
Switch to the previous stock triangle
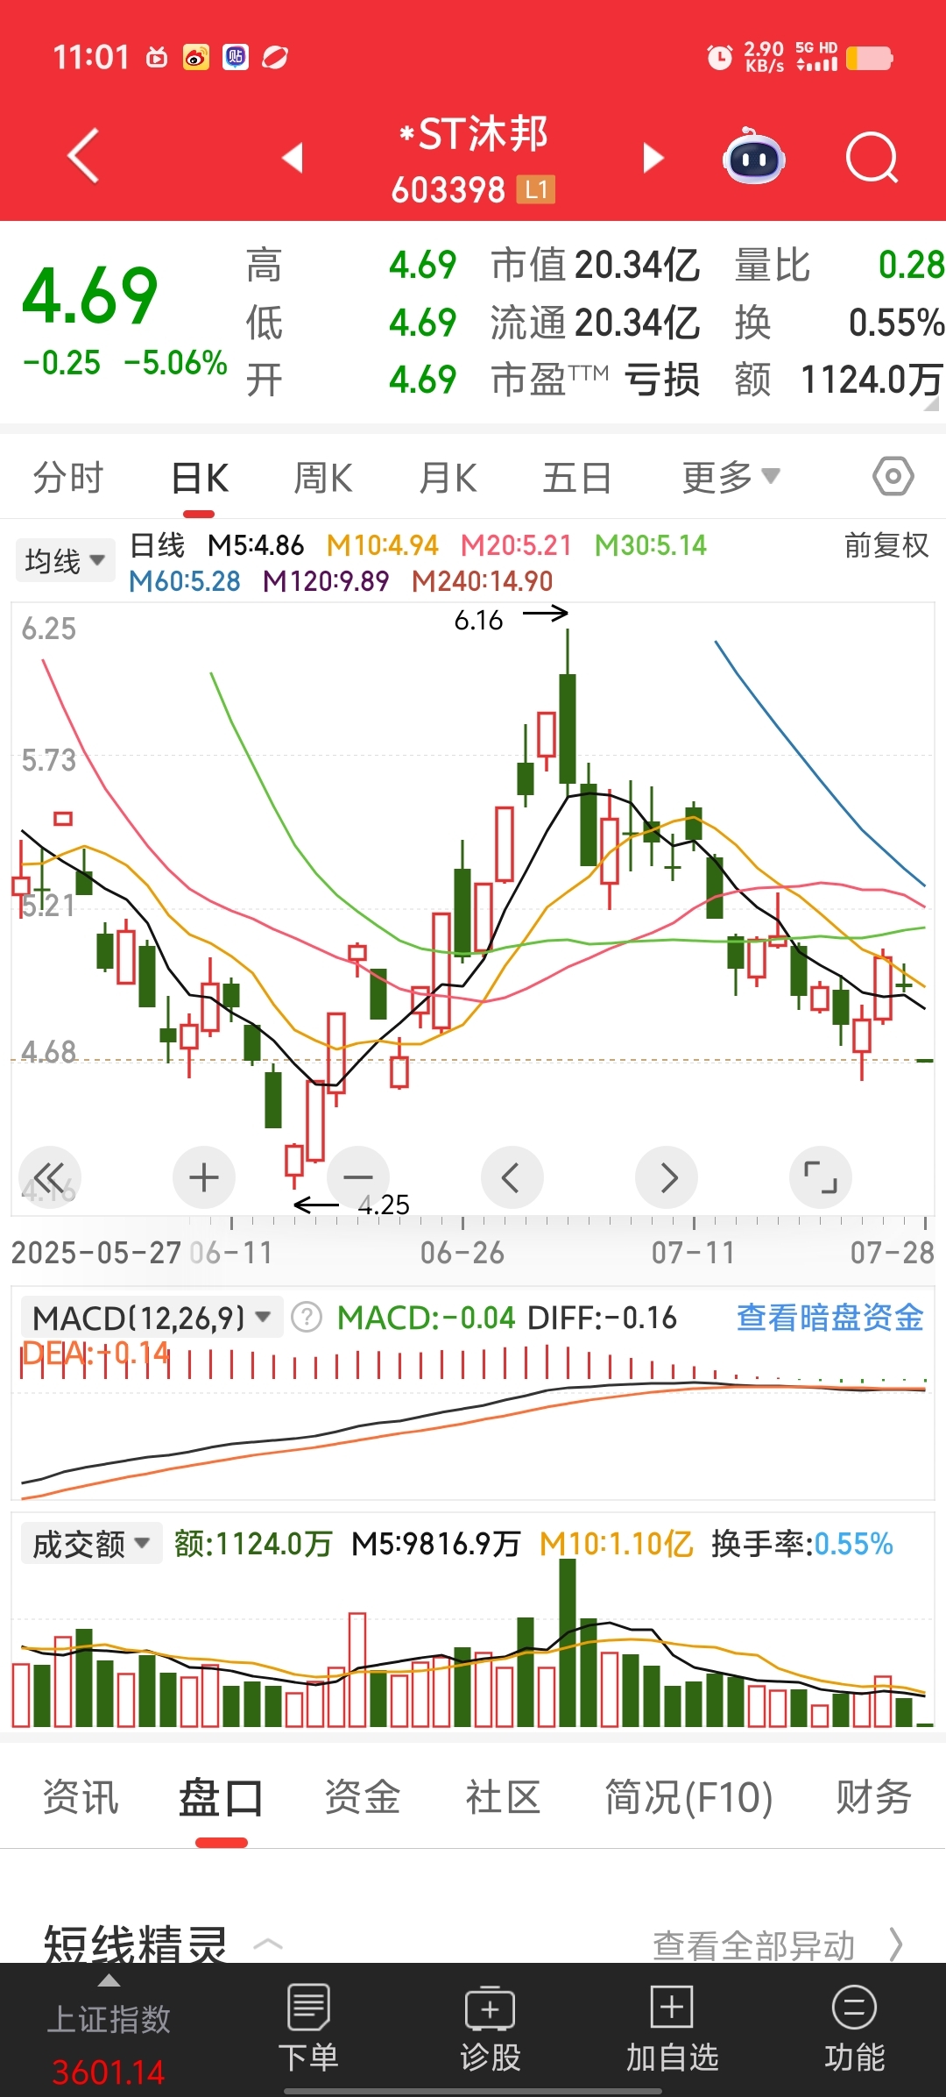coord(293,158)
